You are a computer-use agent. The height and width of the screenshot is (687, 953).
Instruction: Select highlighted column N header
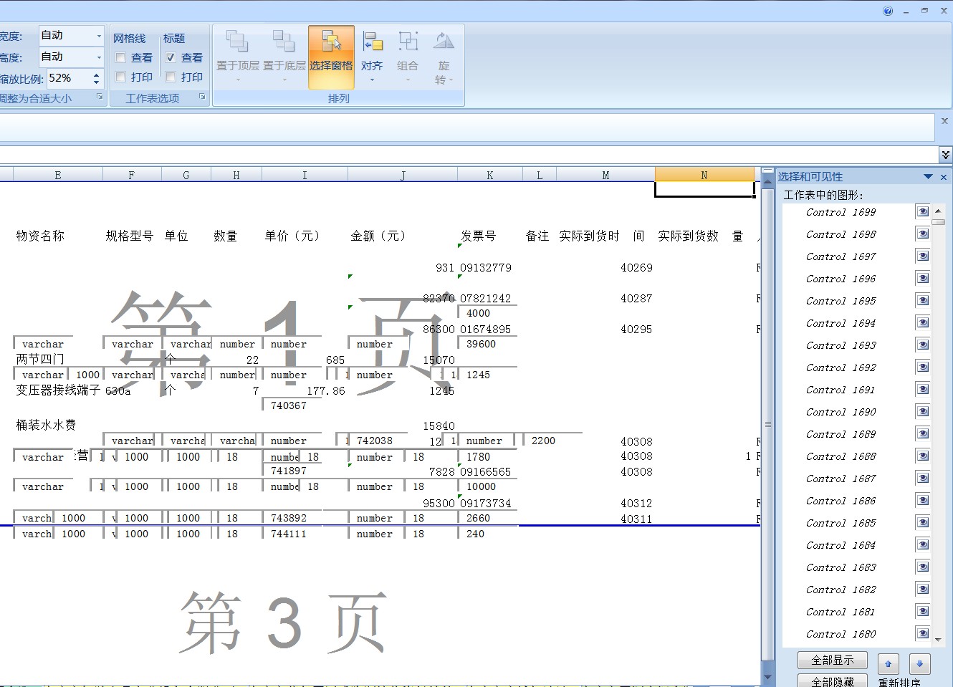tap(704, 175)
